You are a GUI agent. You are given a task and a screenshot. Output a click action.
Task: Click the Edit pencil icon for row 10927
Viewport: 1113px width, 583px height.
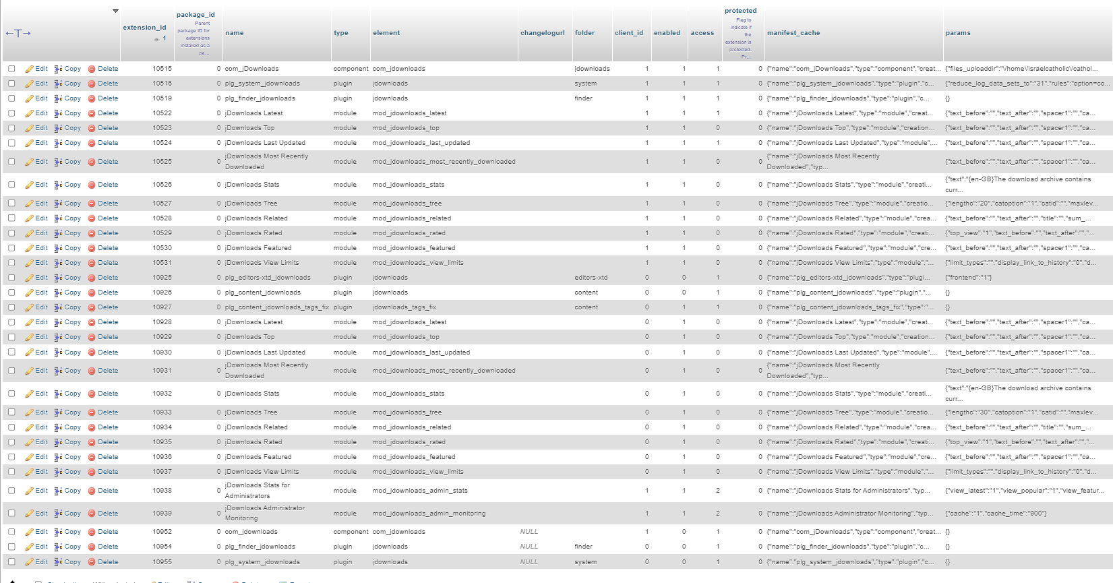point(29,307)
